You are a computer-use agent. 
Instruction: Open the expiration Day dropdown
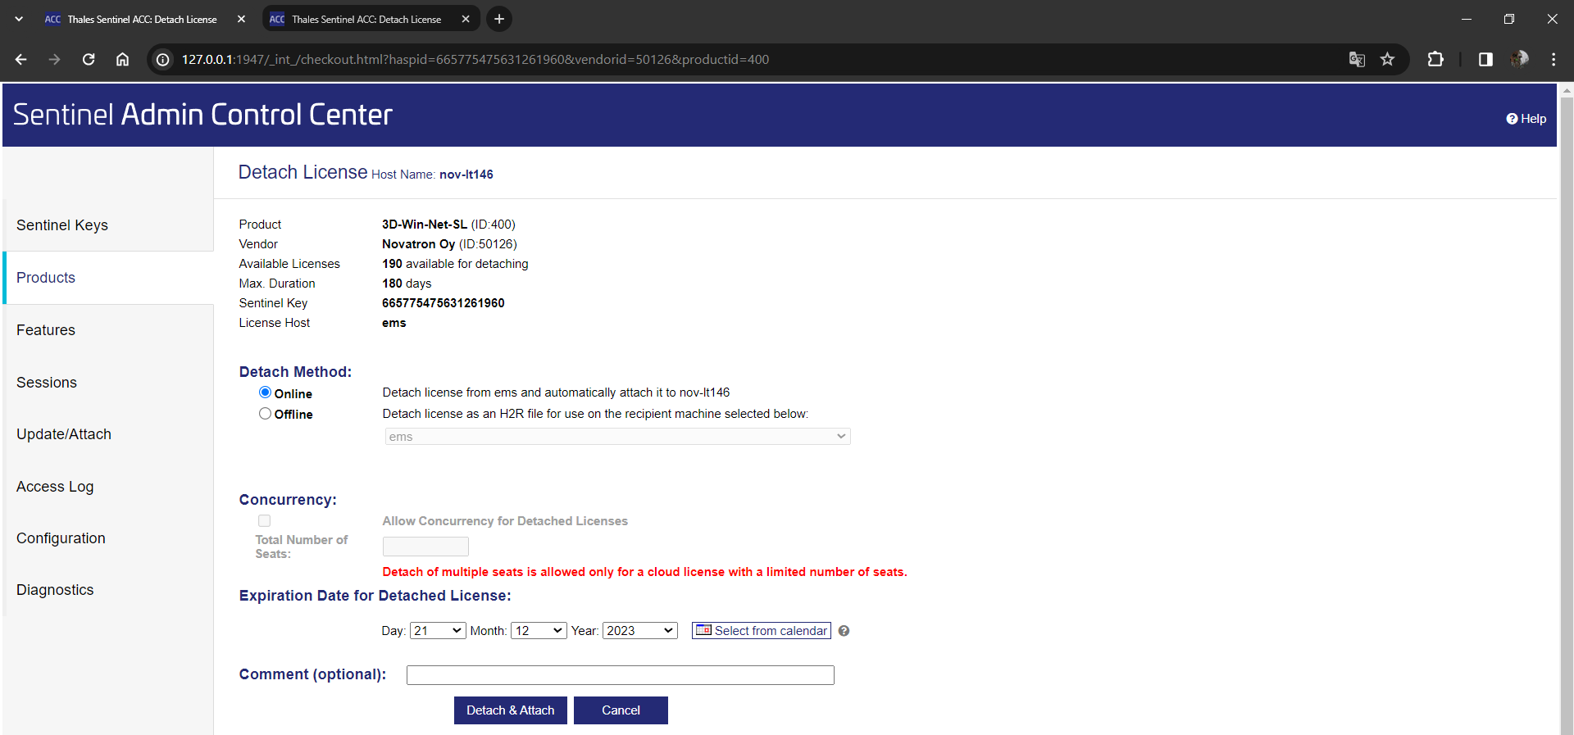point(438,630)
